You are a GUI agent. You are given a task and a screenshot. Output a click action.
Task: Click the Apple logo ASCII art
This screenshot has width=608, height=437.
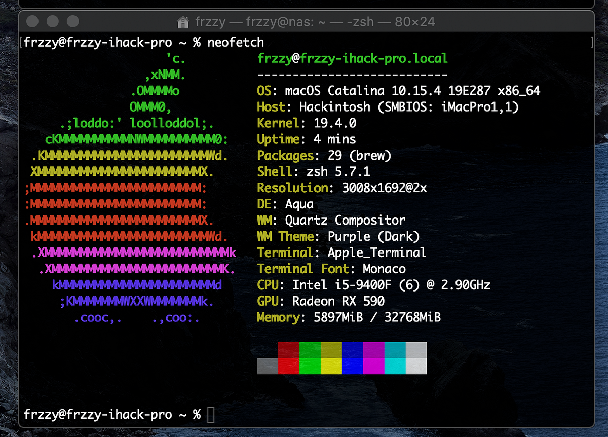point(130,188)
